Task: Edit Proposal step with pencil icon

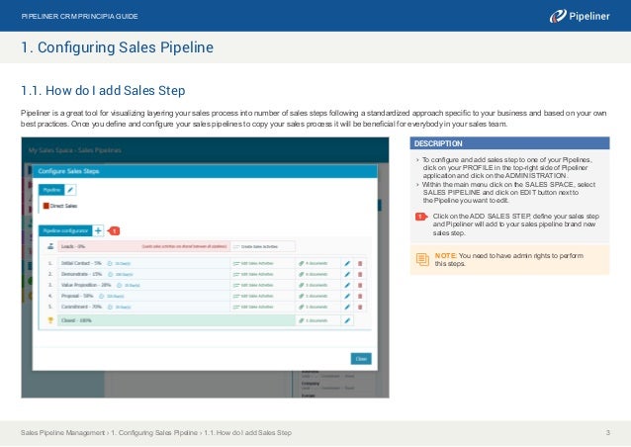Action: [x=347, y=296]
